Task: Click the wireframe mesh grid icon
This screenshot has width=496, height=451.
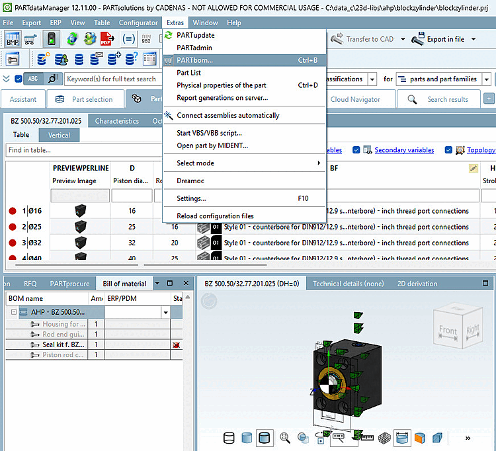Action: click(385, 438)
